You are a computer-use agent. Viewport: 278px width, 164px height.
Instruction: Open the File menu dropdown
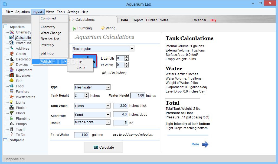click(9, 12)
